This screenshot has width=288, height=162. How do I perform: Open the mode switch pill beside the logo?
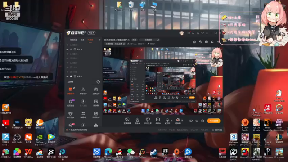point(91,33)
